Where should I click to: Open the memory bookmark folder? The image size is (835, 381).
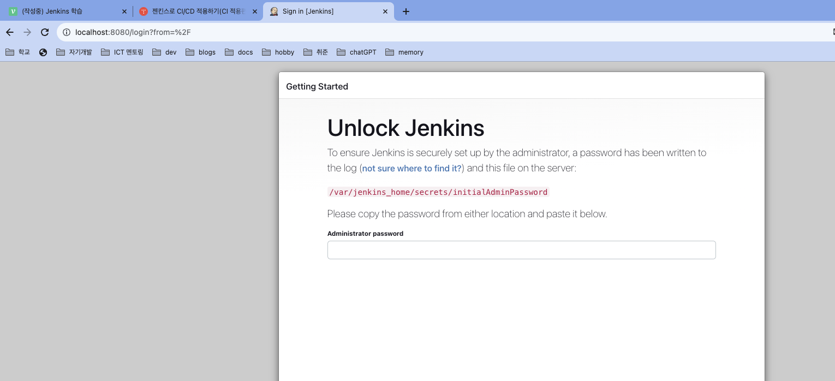(404, 52)
